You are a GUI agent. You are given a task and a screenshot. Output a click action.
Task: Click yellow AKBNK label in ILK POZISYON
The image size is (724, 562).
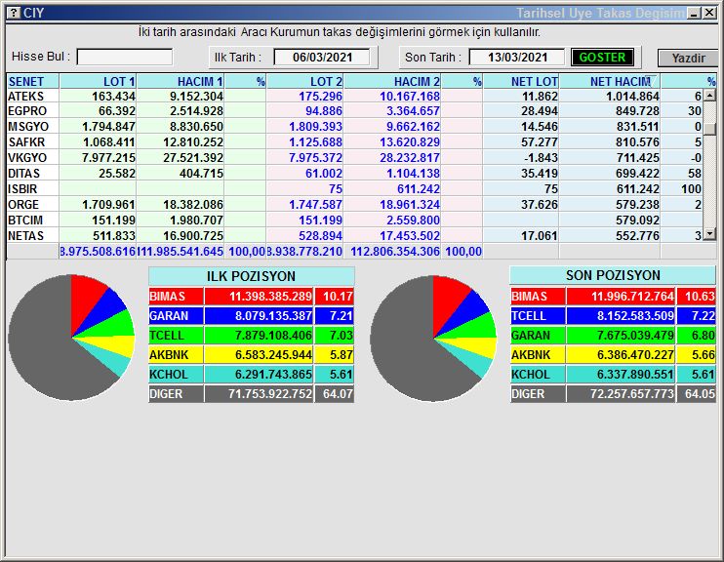point(176,355)
